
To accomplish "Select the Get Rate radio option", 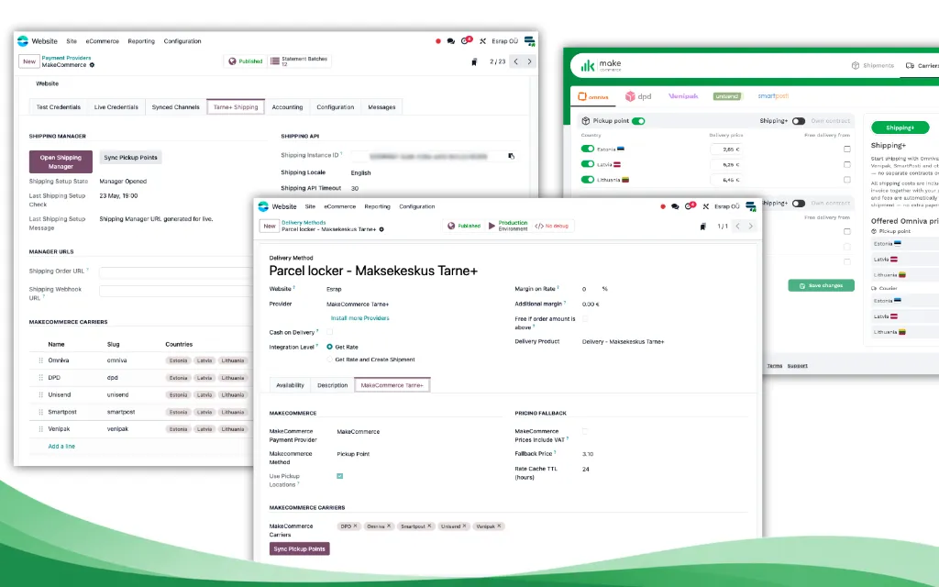I will pos(329,347).
